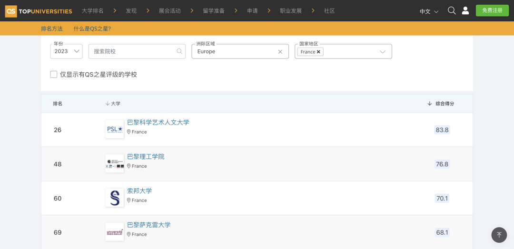Open the 什么是QS之星? link
This screenshot has width=514, height=249.
click(x=92, y=29)
